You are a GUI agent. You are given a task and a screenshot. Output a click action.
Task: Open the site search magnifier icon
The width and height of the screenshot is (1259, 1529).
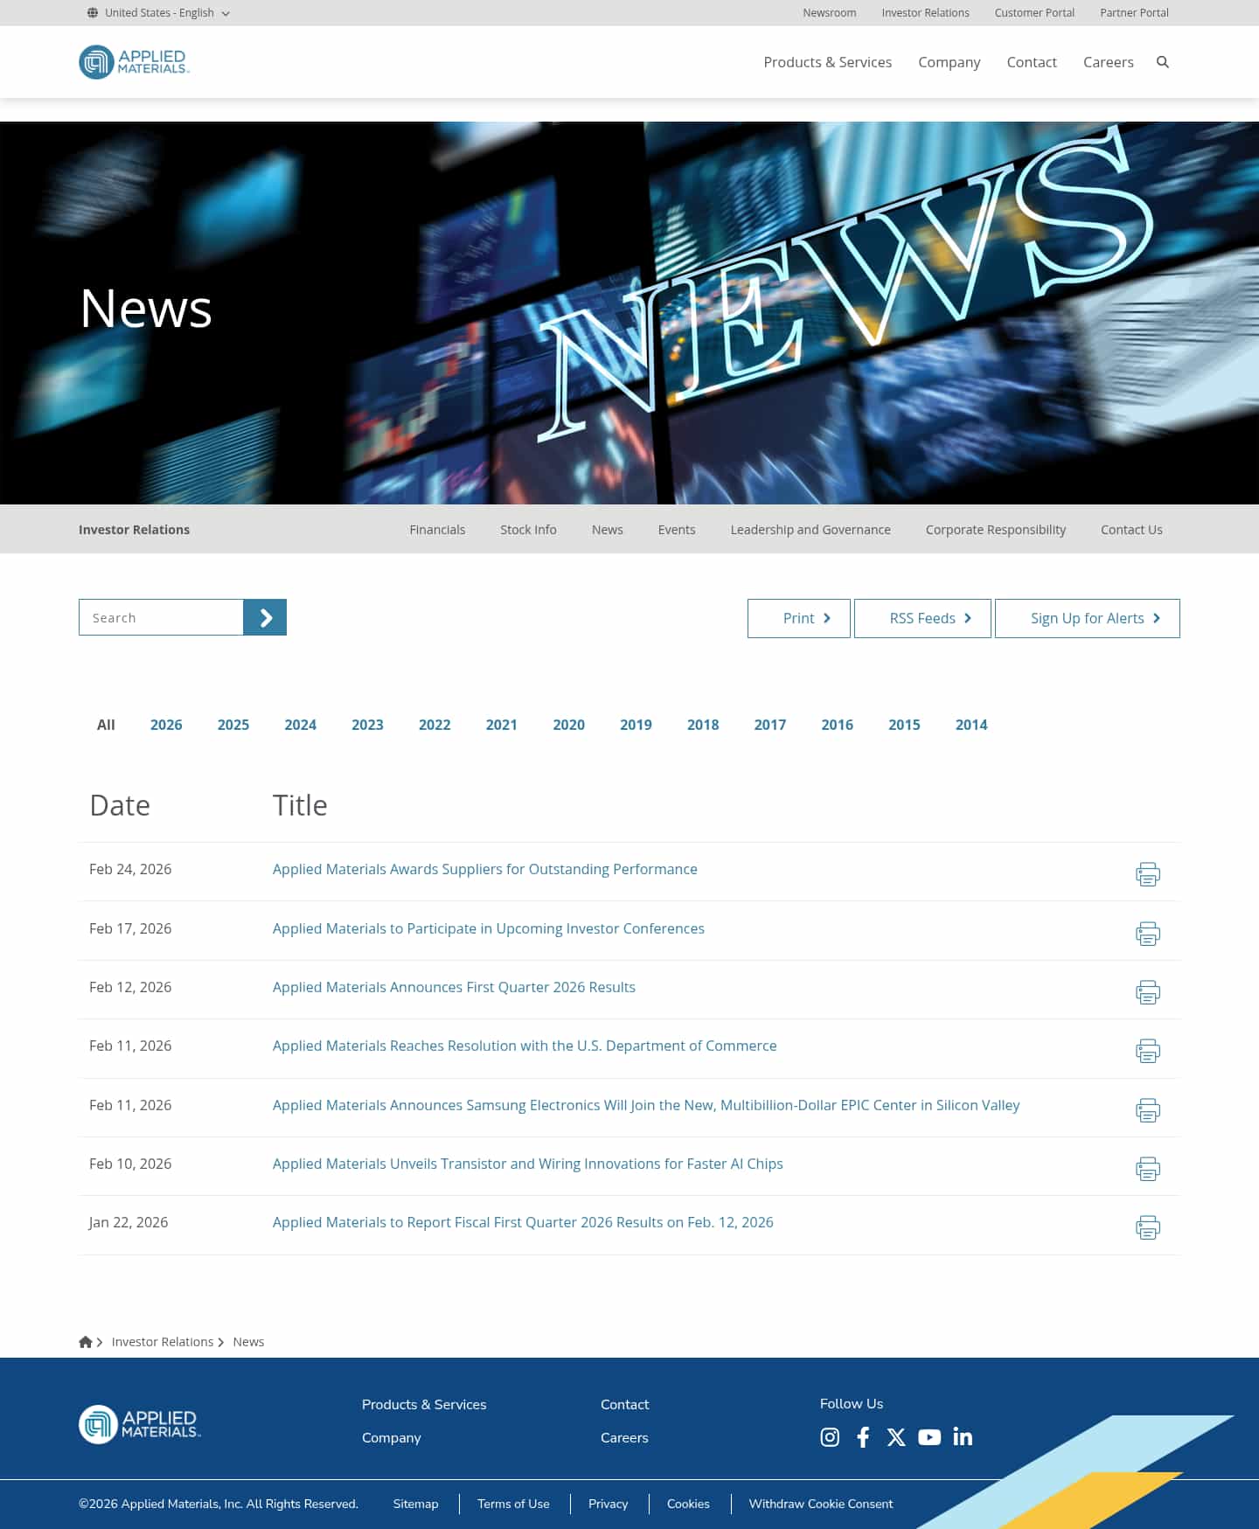click(x=1163, y=62)
